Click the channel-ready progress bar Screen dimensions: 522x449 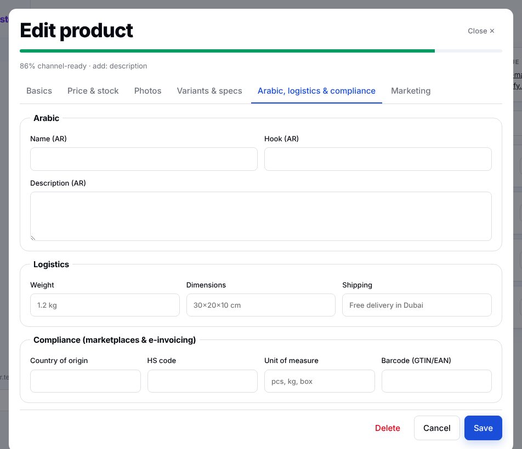coord(260,51)
